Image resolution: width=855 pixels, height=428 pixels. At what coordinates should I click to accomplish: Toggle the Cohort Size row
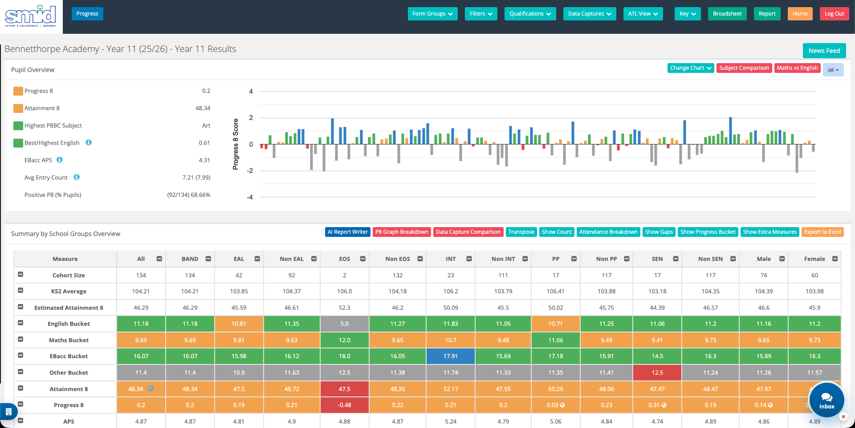point(20,274)
